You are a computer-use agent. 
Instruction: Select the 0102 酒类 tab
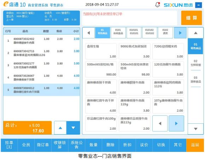(165, 33)
